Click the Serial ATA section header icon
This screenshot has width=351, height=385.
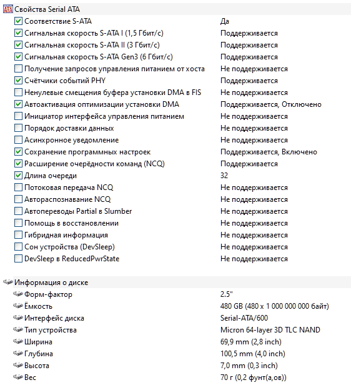pyautogui.click(x=8, y=9)
